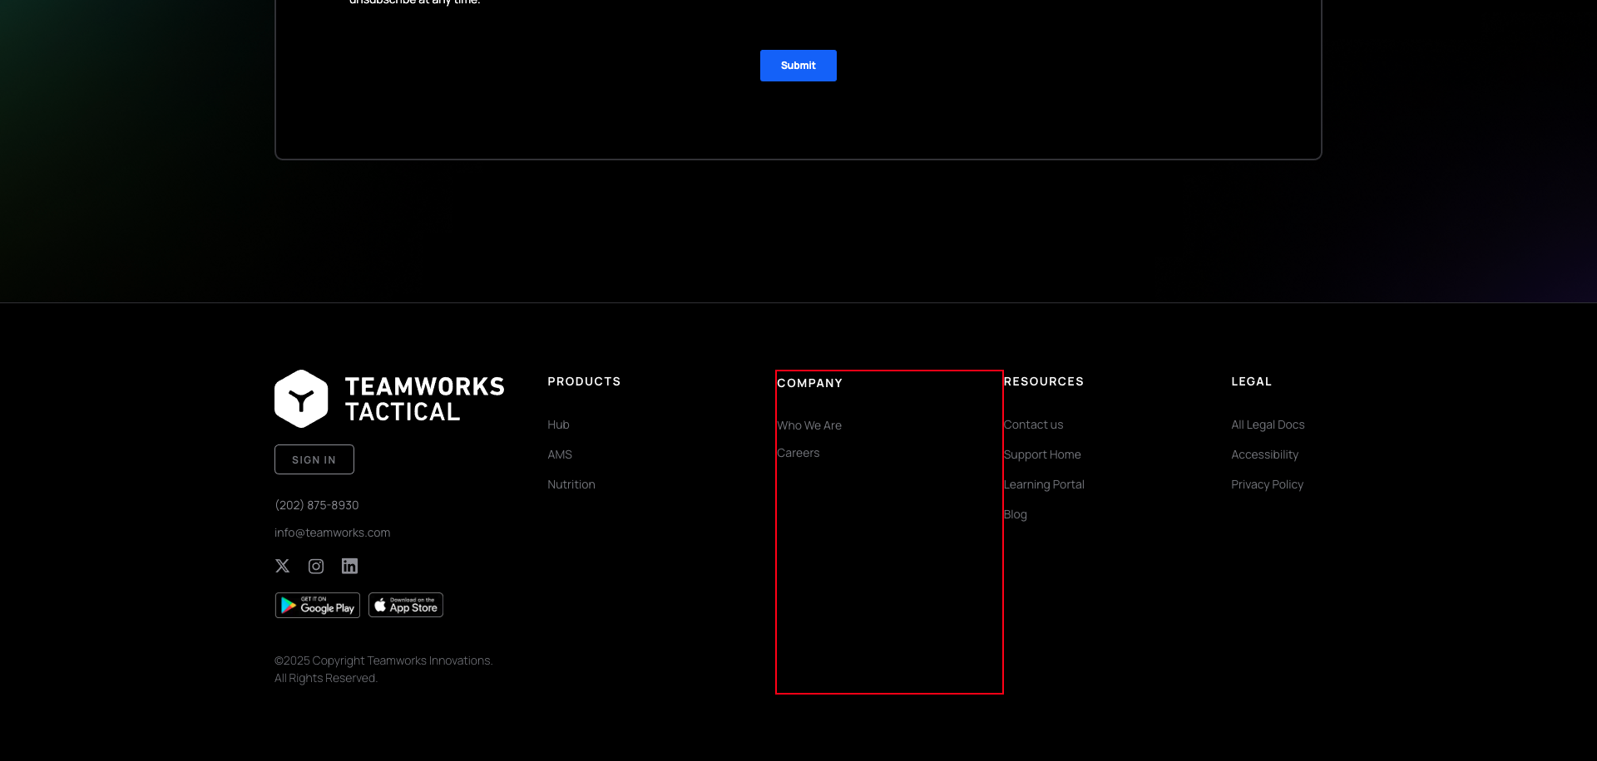Click the App Store download badge
This screenshot has height=761, width=1597.
(x=405, y=604)
